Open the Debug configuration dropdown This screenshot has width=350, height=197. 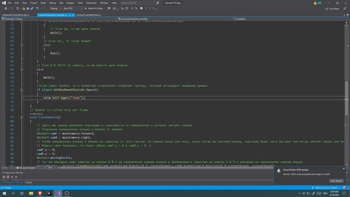pos(55,9)
